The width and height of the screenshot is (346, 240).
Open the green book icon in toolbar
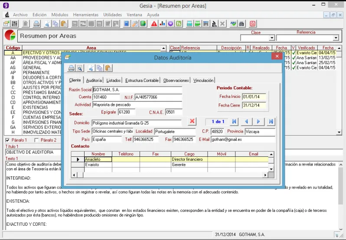tap(143, 23)
